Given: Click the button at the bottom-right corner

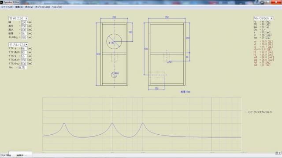Looking at the screenshot, I should (278, 153).
